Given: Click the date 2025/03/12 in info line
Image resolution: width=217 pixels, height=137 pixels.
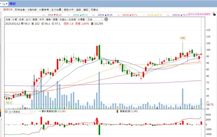Looking at the screenshot, I should pos(13,24).
